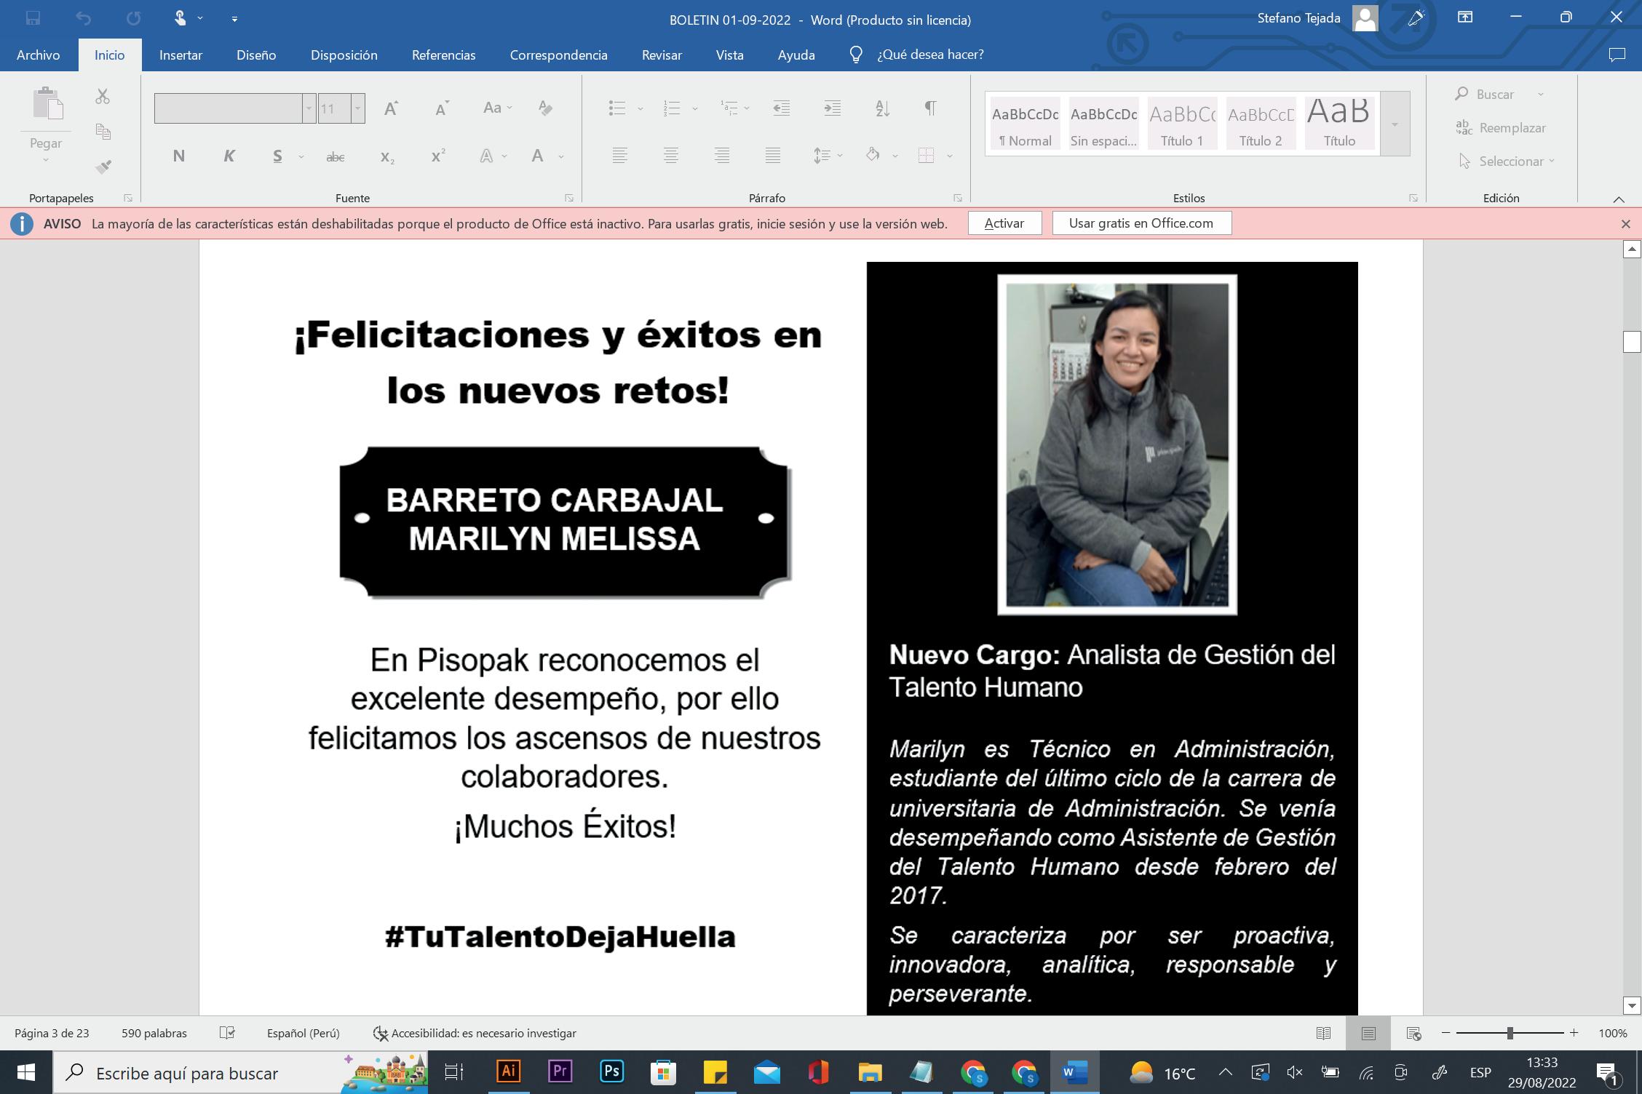This screenshot has width=1642, height=1094.
Task: Click the center alignment icon
Action: [670, 155]
